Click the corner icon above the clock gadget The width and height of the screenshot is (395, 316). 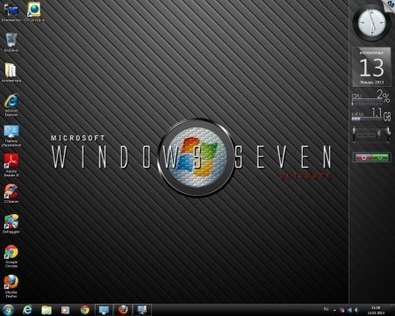click(391, 4)
